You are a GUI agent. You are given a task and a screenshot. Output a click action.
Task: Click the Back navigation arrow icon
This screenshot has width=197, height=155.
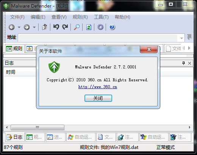click(x=11, y=27)
